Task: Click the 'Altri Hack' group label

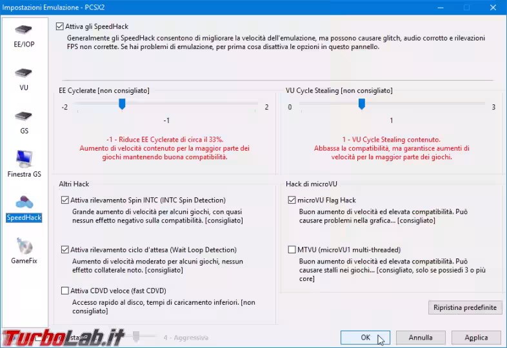Action: (74, 184)
